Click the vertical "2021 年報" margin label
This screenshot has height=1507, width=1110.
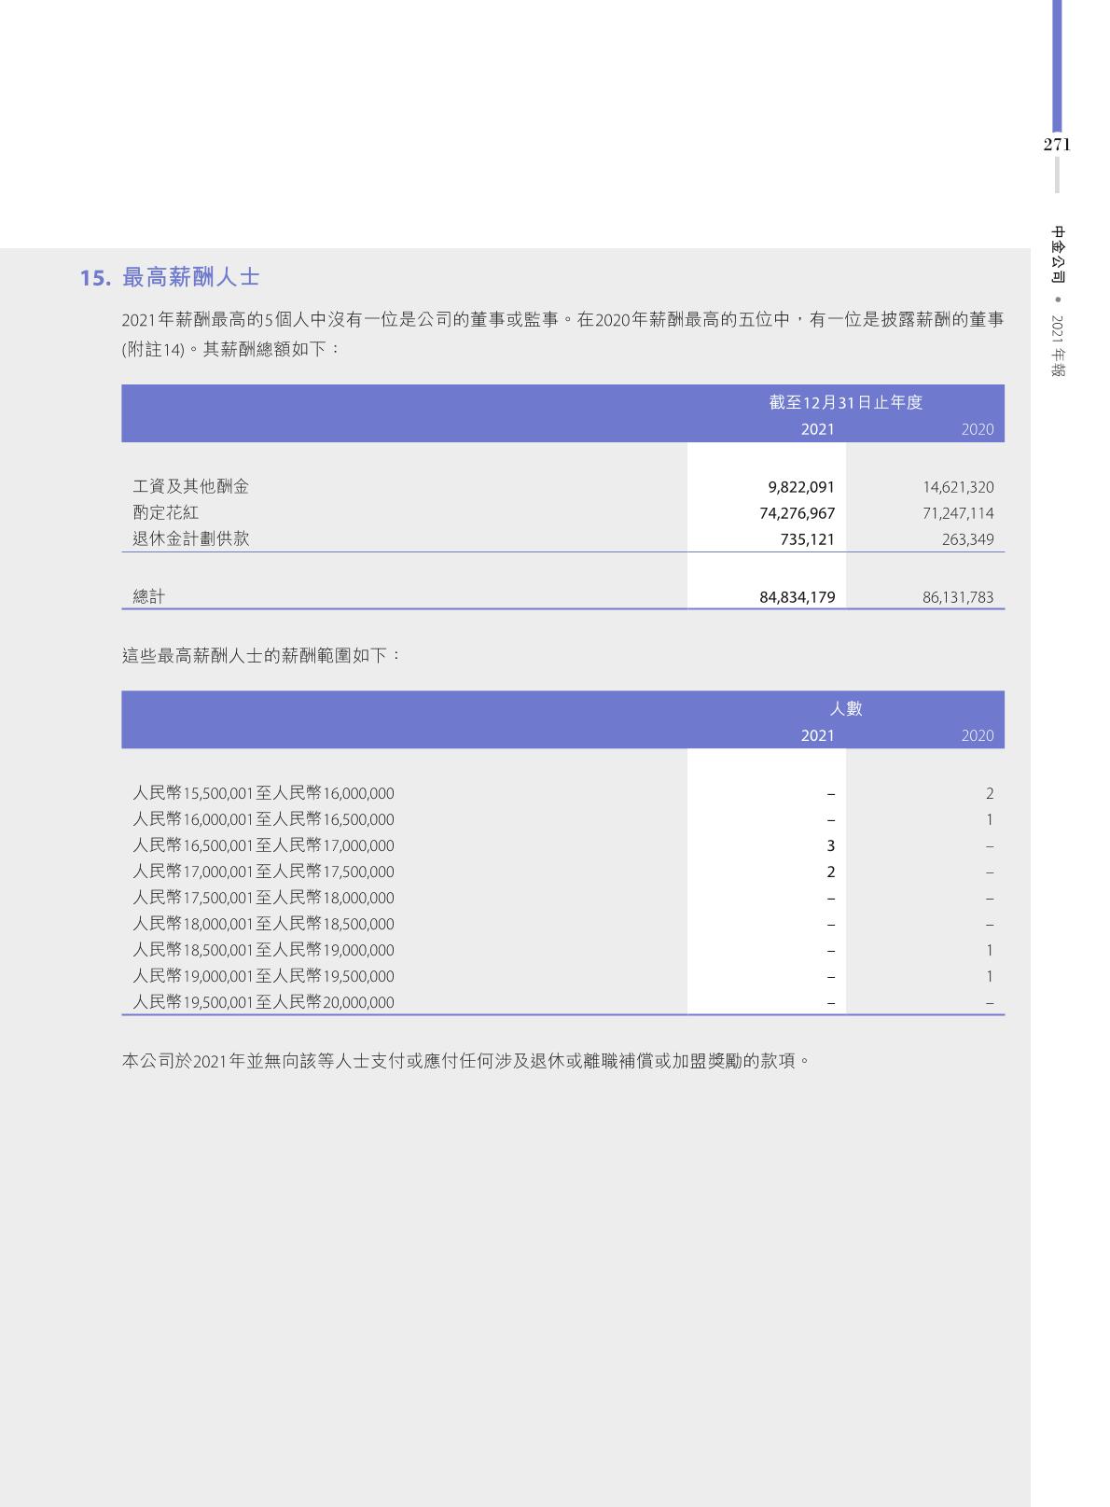click(1057, 345)
